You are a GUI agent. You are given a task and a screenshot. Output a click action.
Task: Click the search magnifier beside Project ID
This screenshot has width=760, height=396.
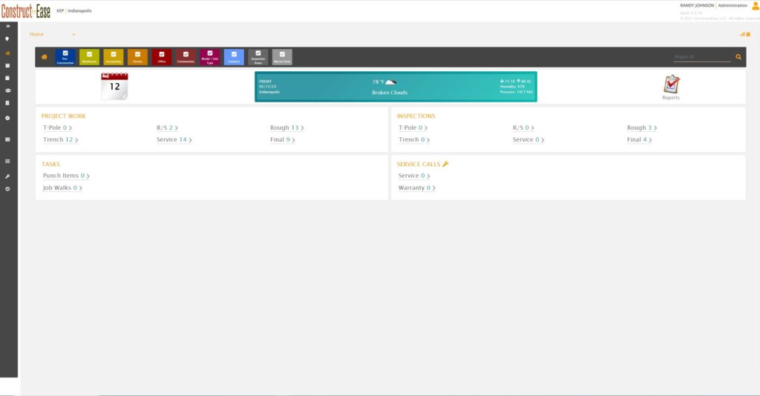[738, 57]
